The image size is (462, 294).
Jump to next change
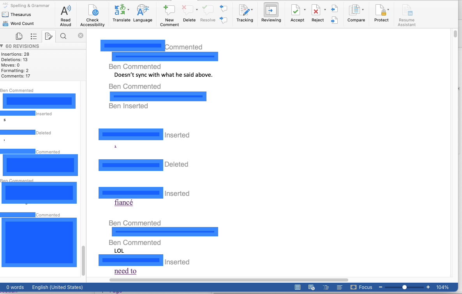point(334,20)
